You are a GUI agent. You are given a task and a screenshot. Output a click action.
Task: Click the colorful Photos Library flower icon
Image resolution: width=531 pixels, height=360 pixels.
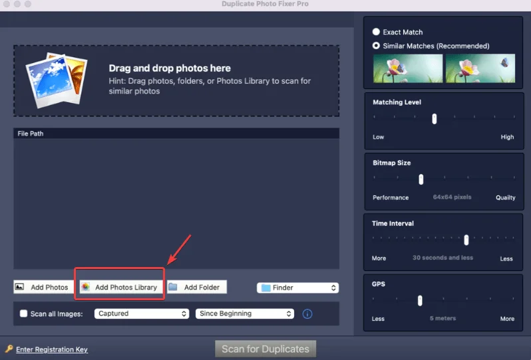click(85, 287)
